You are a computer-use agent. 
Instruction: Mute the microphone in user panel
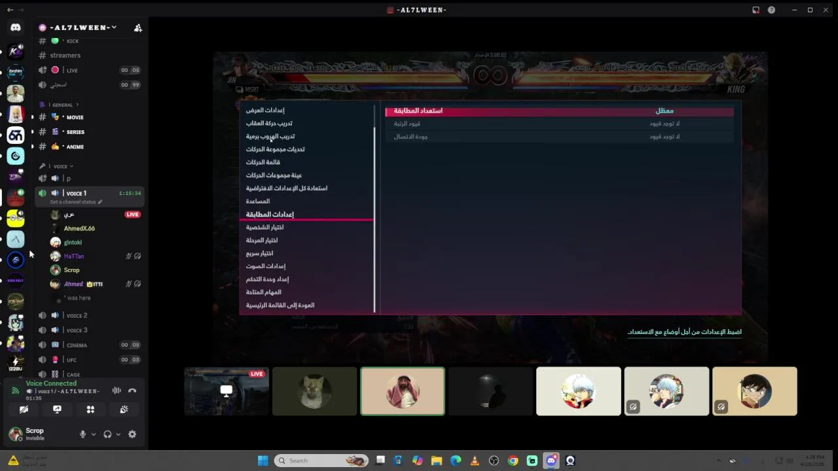point(82,434)
